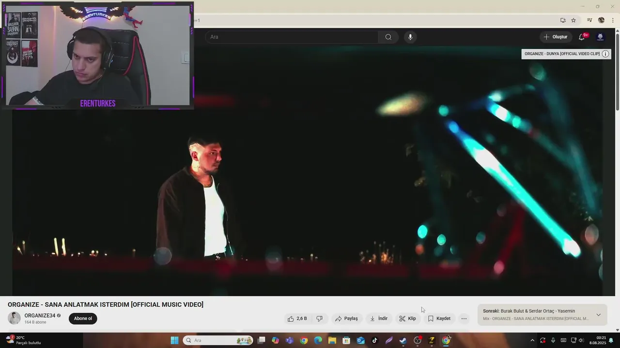This screenshot has width=620, height=348.
Task: Start voice search with the microphone icon
Action: click(410, 37)
